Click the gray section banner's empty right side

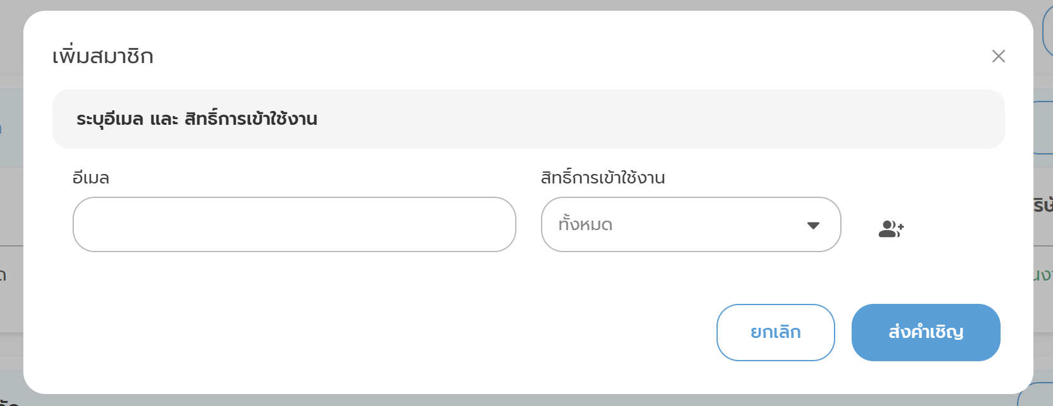point(694,119)
